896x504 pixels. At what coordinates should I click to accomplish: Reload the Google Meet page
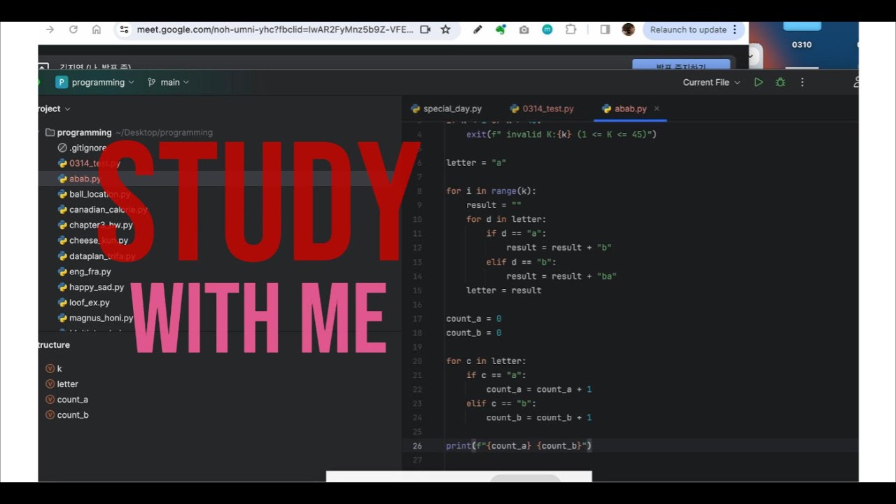(x=73, y=29)
